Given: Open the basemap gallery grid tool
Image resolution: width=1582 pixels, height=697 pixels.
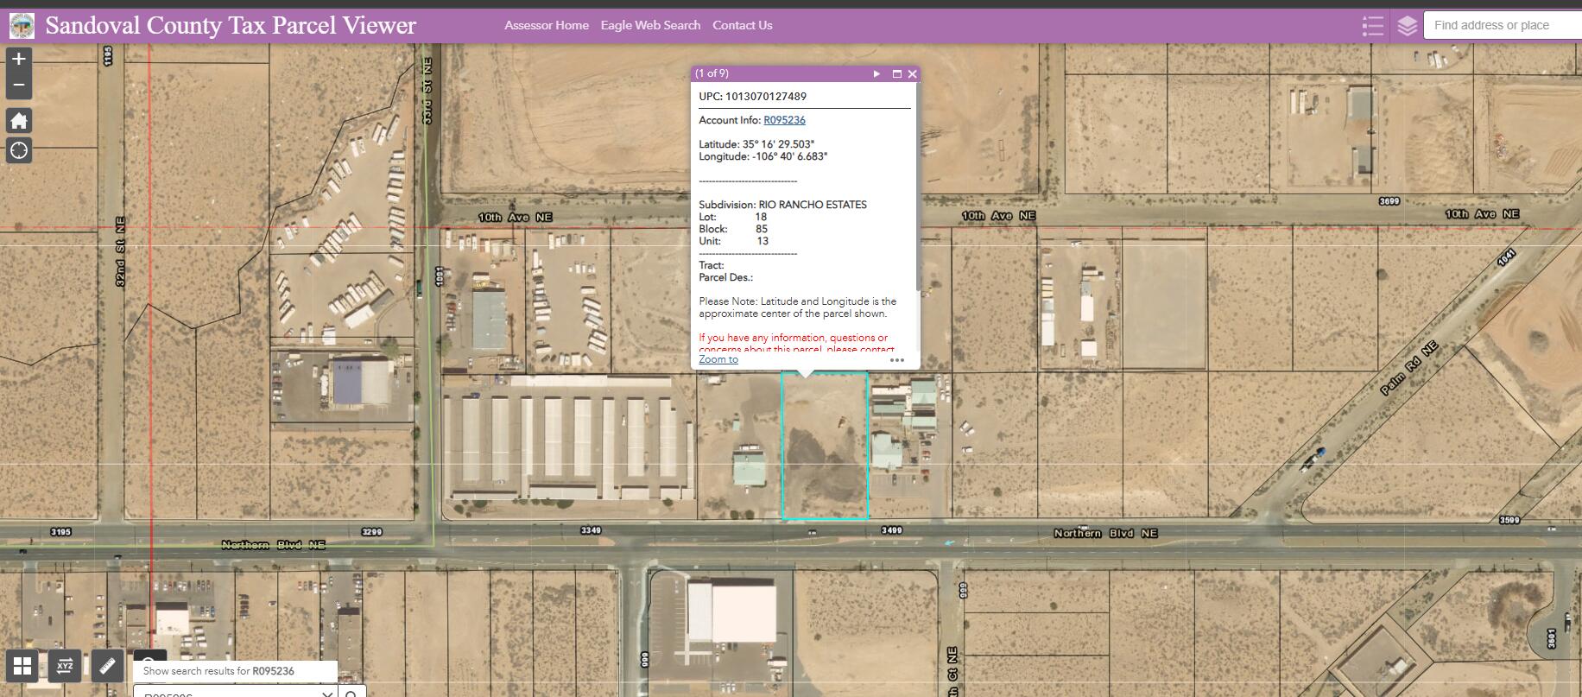Looking at the screenshot, I should click(x=22, y=666).
